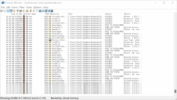This screenshot has width=177, height=100.
Task: Open the Highlight pencil icon in the toolbar
Action: [20, 11]
